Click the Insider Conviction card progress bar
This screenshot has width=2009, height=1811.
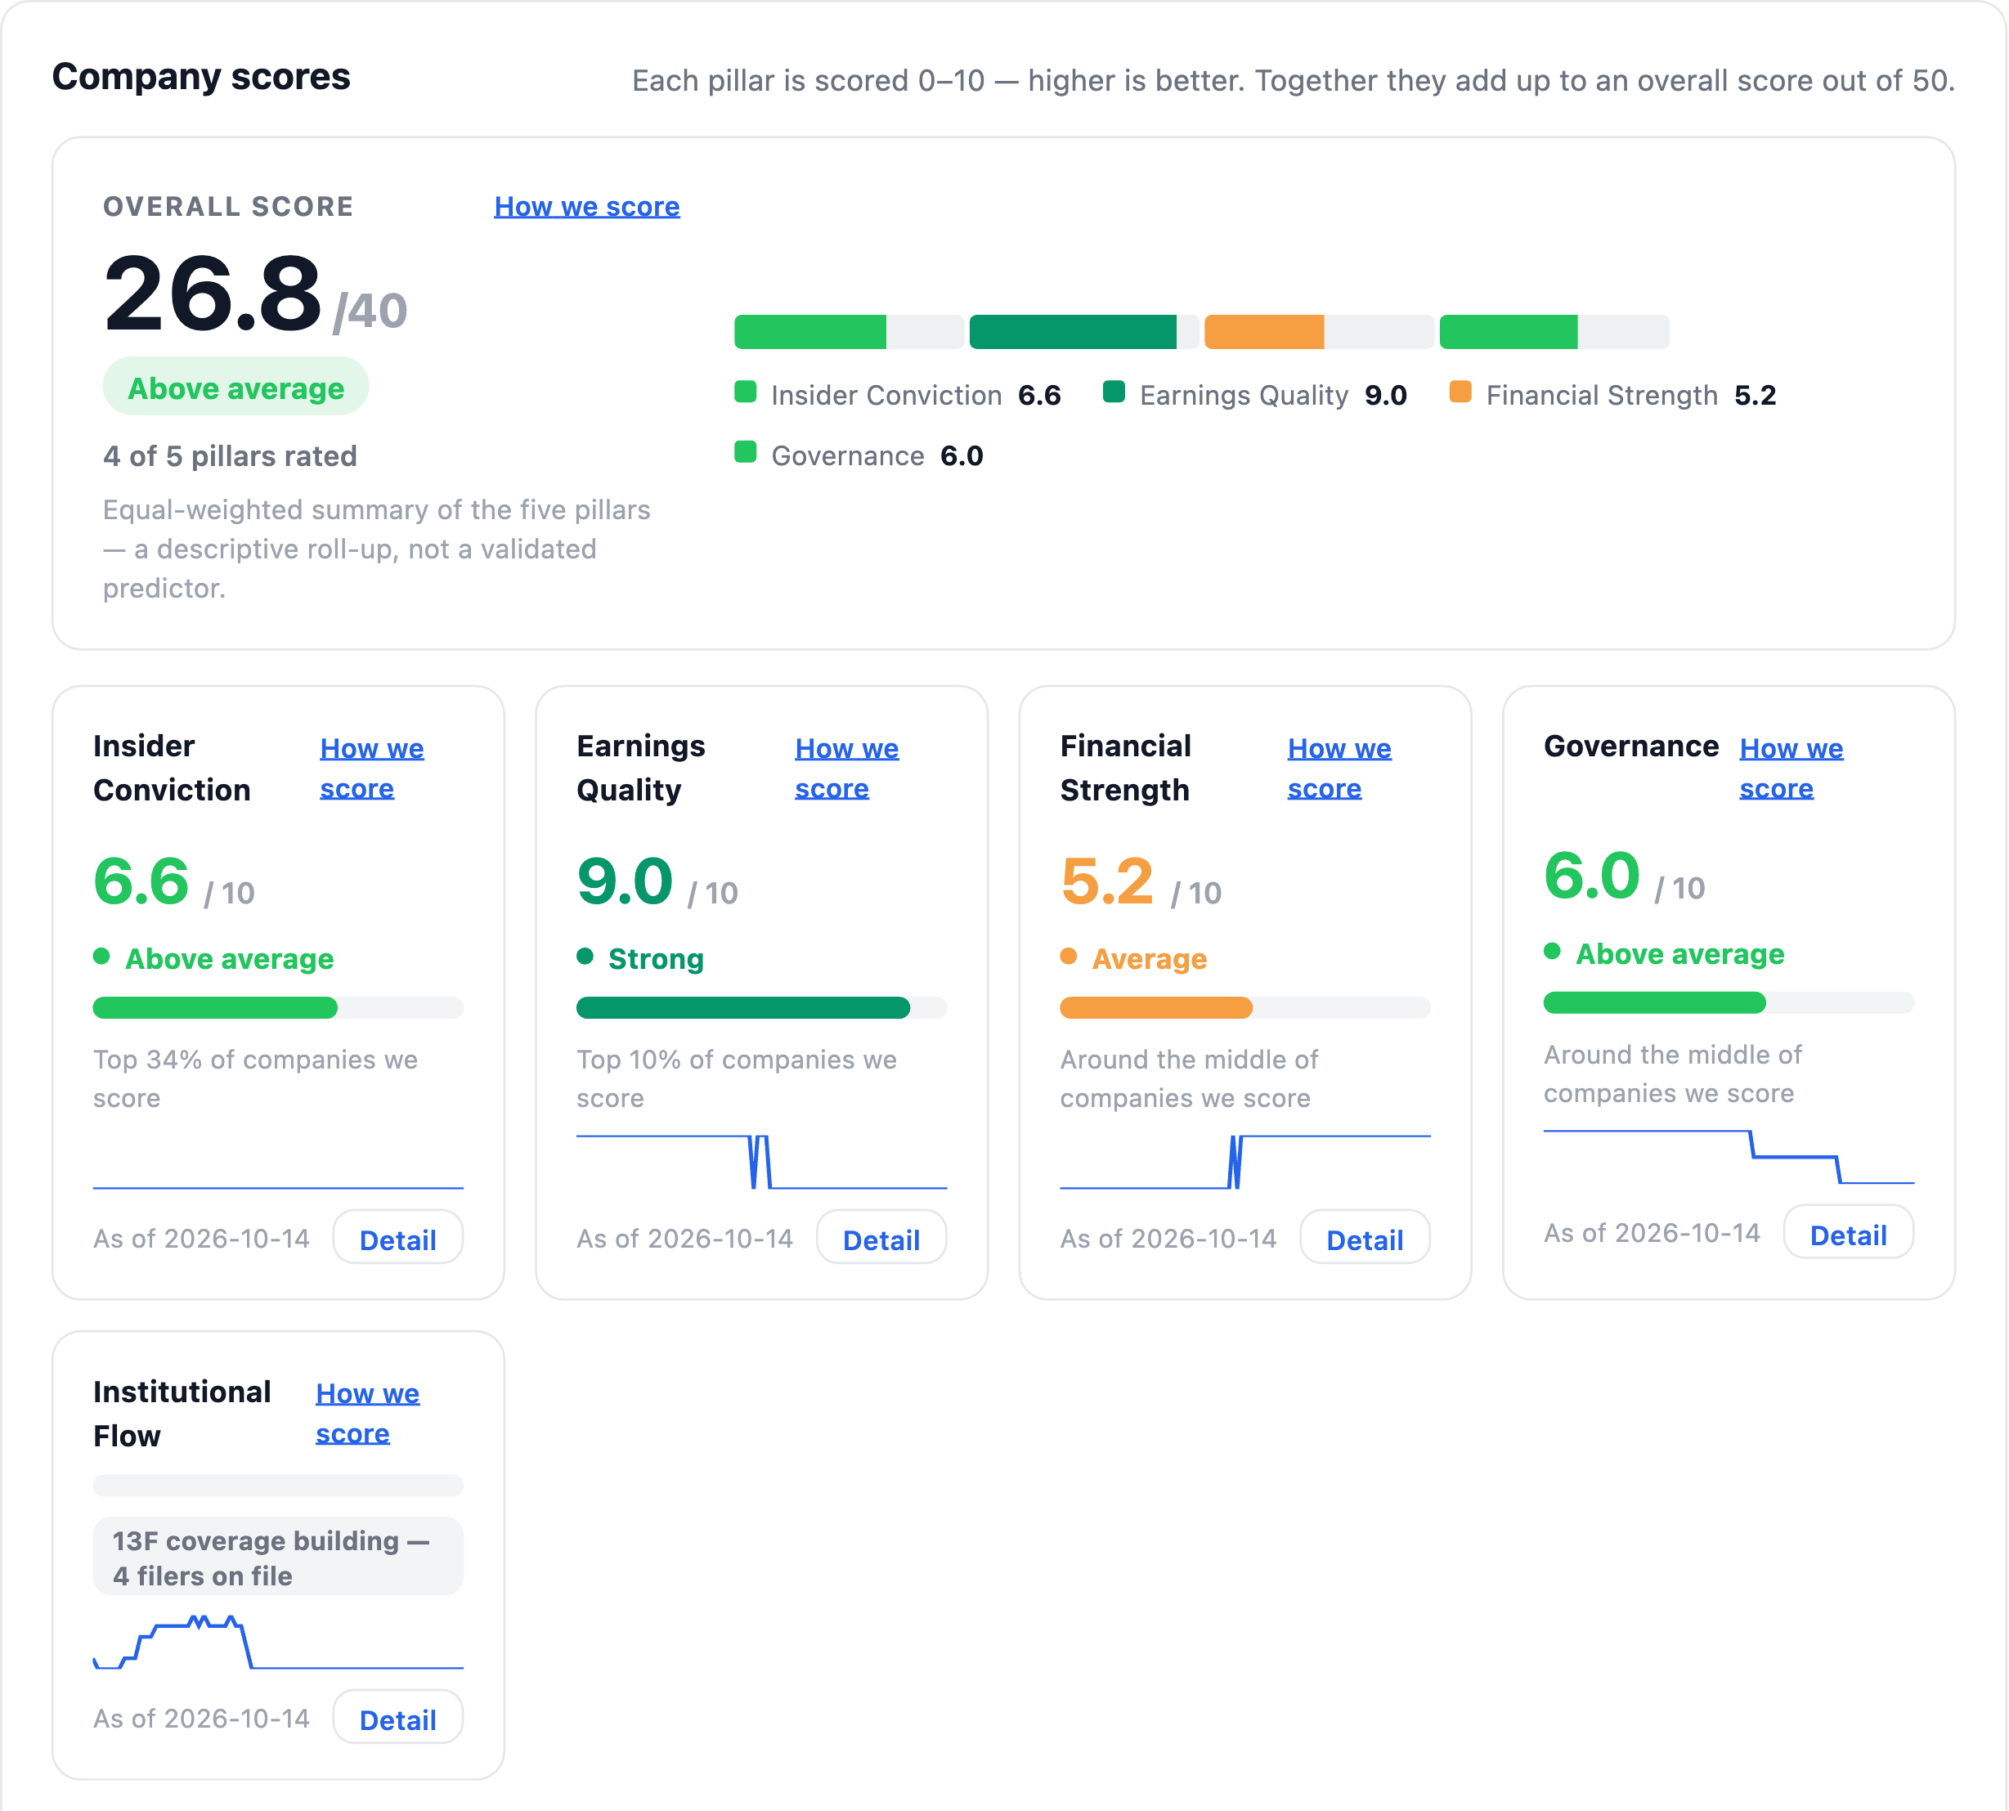click(x=279, y=1008)
